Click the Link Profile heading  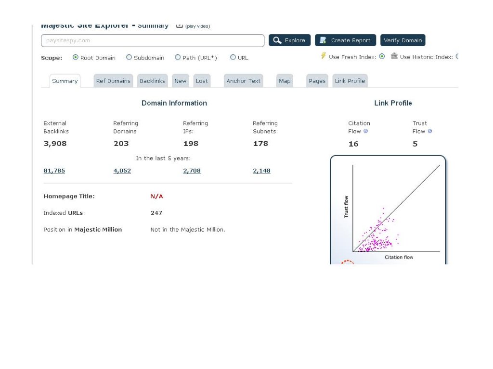tap(393, 103)
